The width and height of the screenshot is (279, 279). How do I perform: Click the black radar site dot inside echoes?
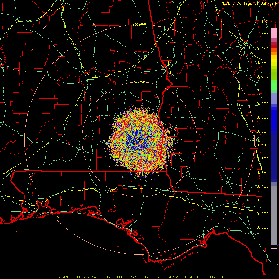pos(139,139)
